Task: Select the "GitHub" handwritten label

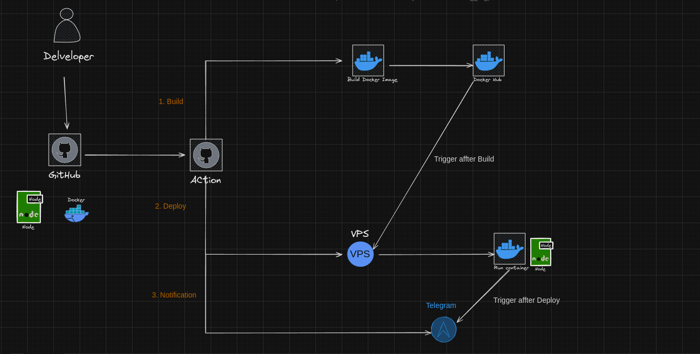Action: point(64,175)
